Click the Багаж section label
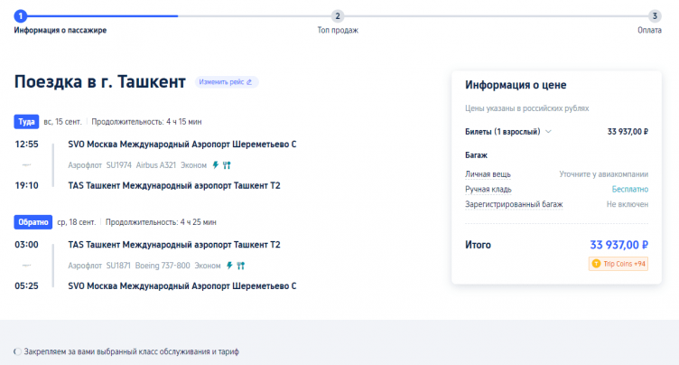The width and height of the screenshot is (679, 365). (477, 155)
